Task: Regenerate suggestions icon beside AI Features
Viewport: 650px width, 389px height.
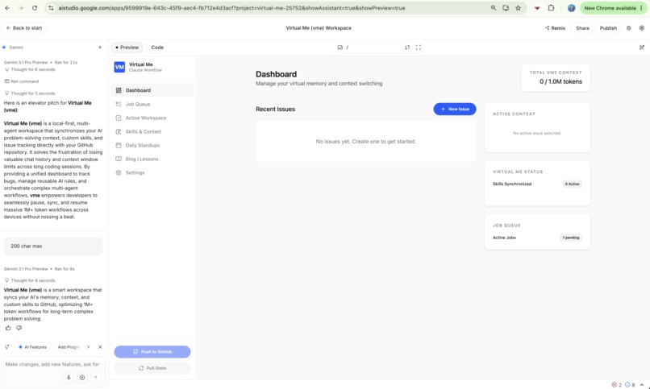Action: click(6, 347)
